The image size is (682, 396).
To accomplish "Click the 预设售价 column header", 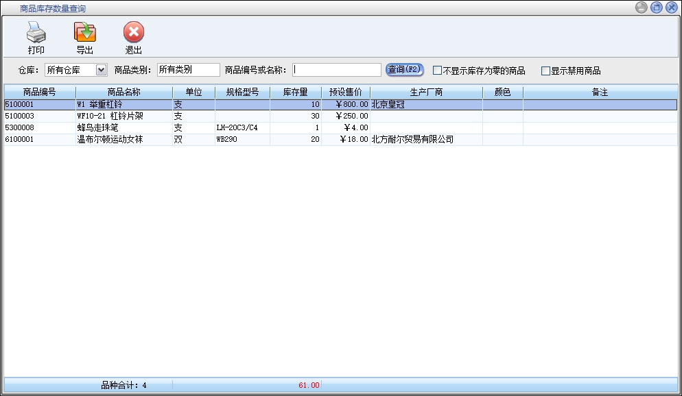I will click(345, 92).
